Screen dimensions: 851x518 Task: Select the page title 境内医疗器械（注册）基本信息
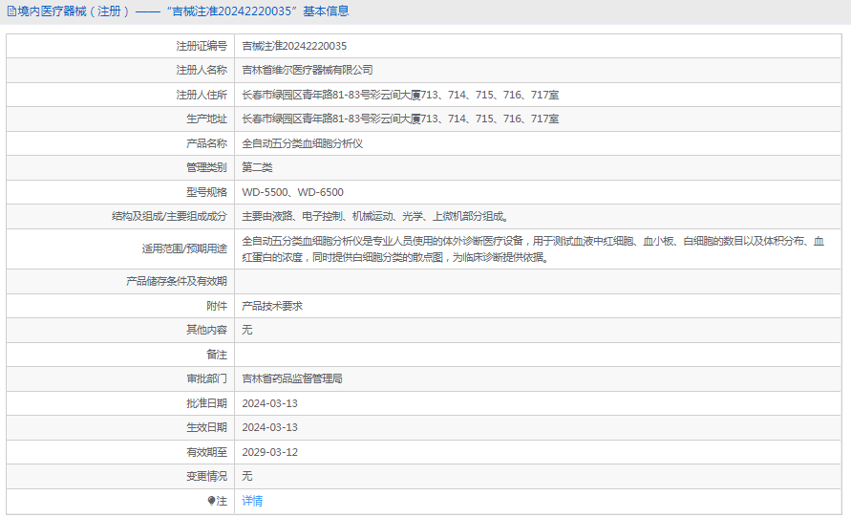coord(182,11)
